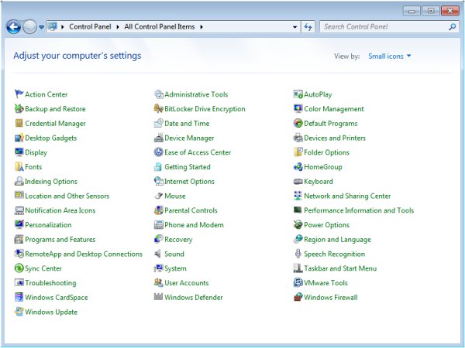Click the Sound speaker icon
This screenshot has height=348, width=465.
coord(159,254)
